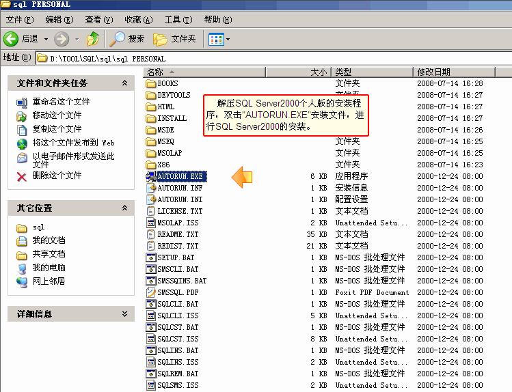
Task: Open 网上邻居 in other places
Action: [49, 281]
